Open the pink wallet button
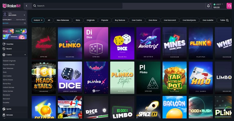 pos(229,6)
